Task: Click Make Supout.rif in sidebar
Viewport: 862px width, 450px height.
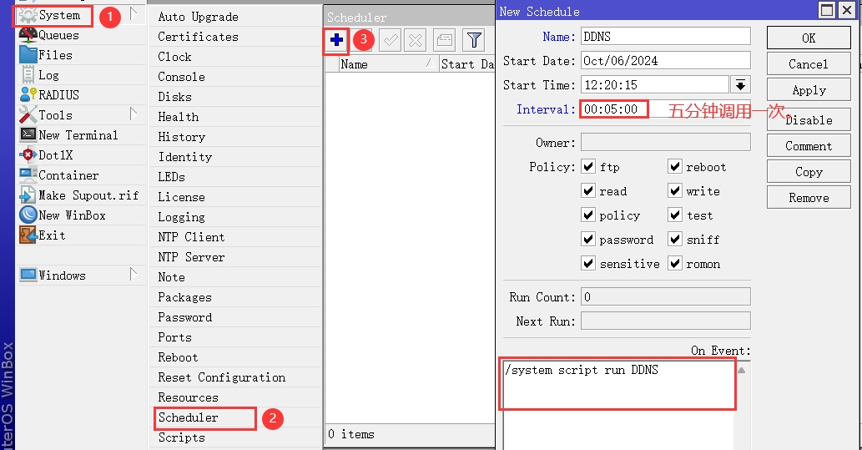Action: (88, 195)
